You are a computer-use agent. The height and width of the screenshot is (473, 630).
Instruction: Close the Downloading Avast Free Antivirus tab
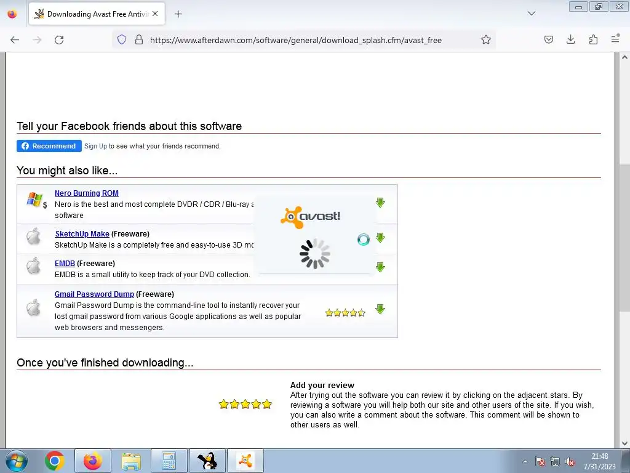155,14
